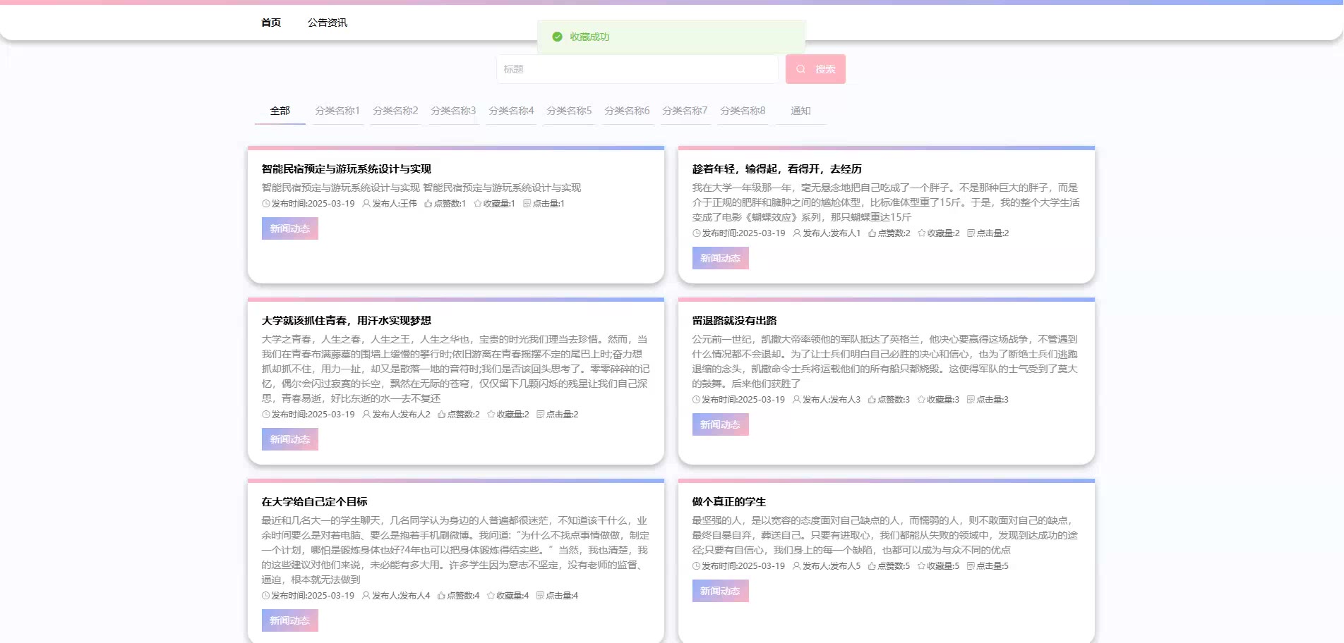Choose the 分类名称3 tab
The image size is (1344, 643).
pyautogui.click(x=453, y=111)
